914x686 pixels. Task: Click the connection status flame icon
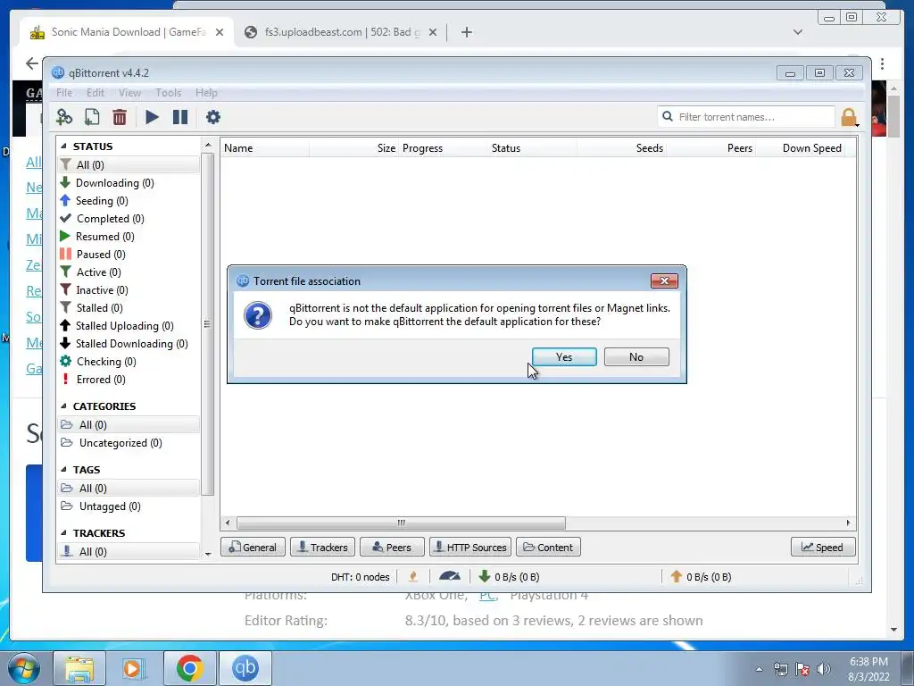click(x=413, y=576)
